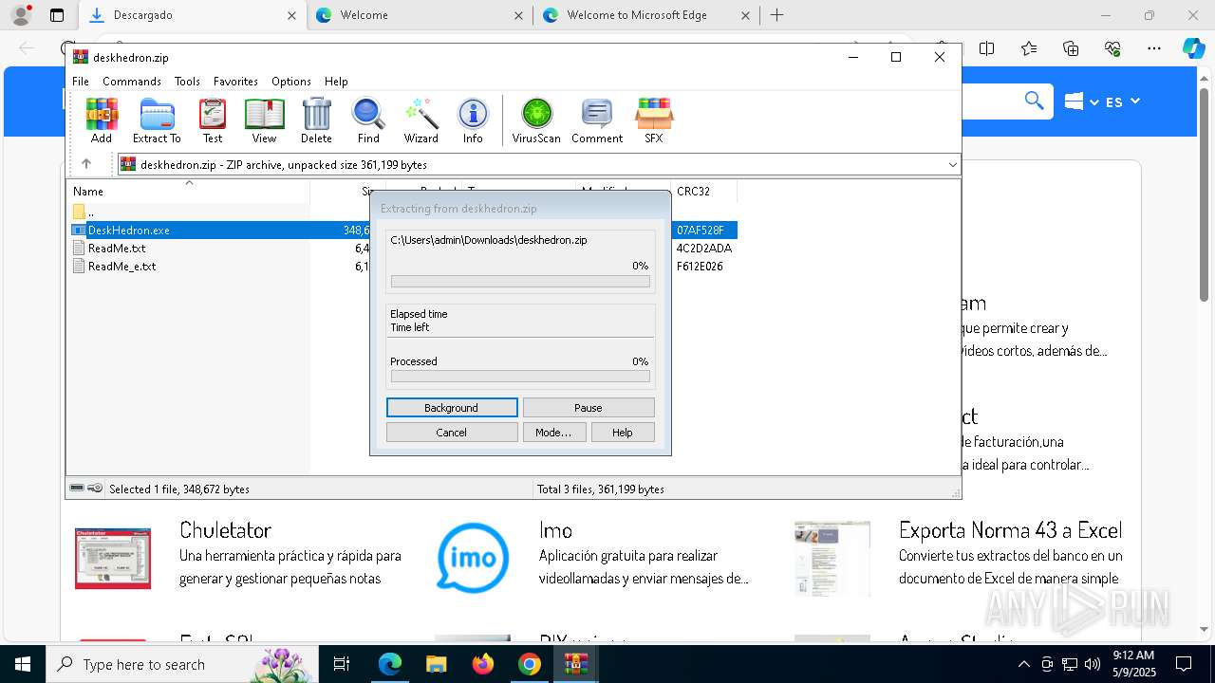Switch to Welcome to Microsoft Edge tab
This screenshot has height=683, width=1215.
(x=646, y=15)
